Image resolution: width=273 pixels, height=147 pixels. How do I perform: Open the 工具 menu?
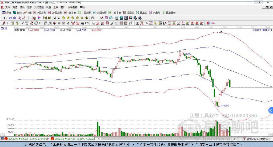(x=56, y=7)
